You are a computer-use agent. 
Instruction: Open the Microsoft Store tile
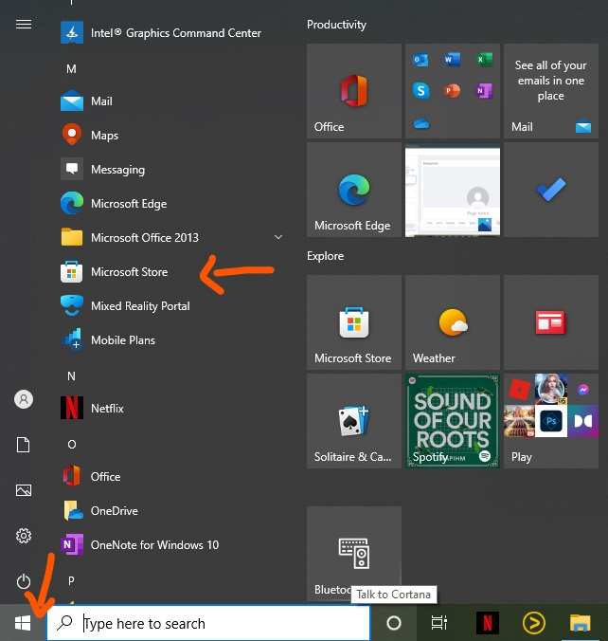[x=354, y=322]
